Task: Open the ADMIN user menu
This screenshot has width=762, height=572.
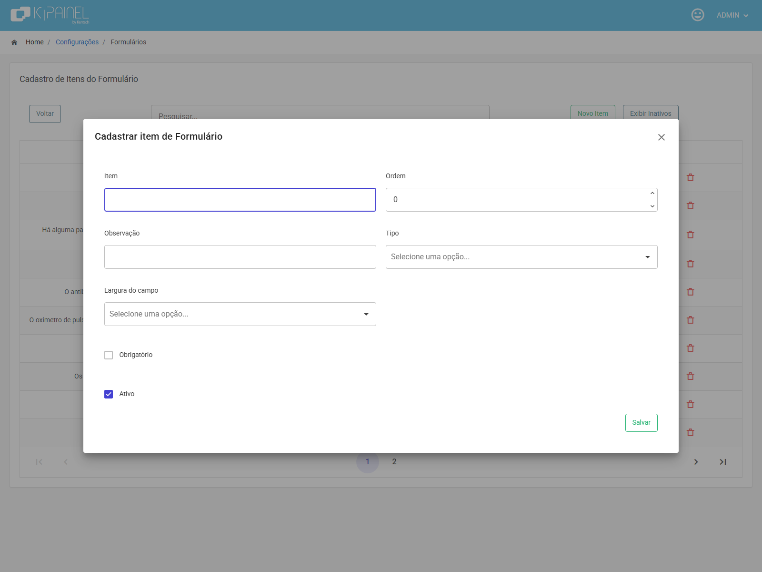Action: [x=732, y=15]
